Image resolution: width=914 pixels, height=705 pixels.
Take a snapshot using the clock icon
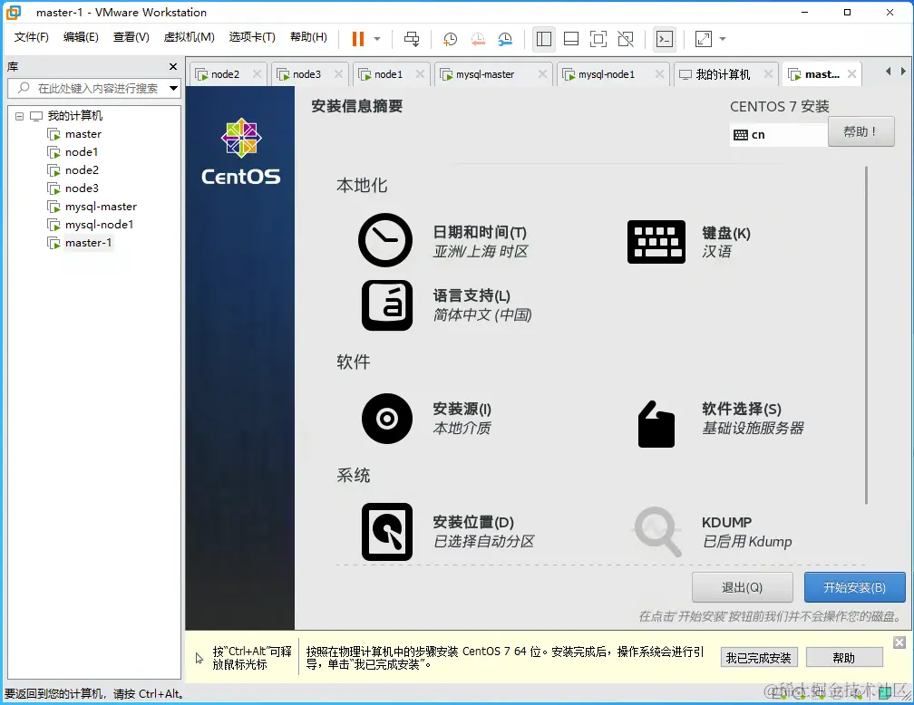[x=450, y=39]
